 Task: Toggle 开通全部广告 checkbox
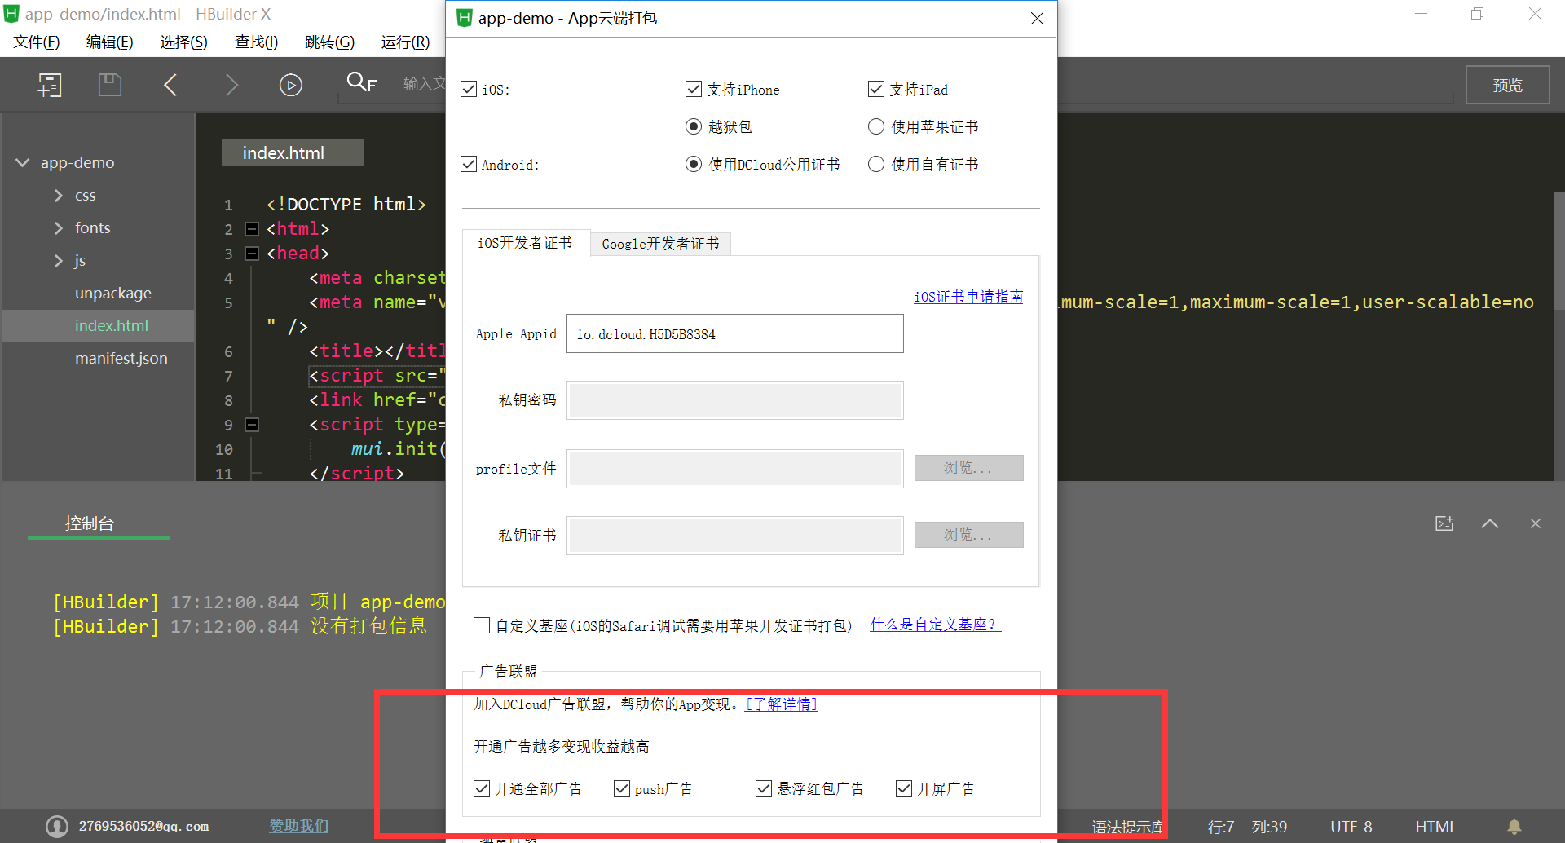482,788
